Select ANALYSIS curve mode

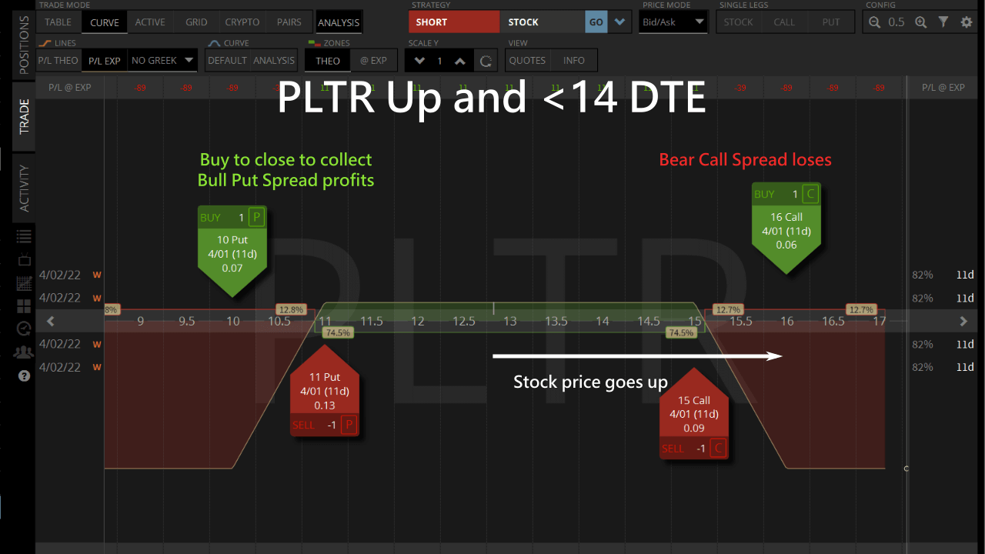[x=274, y=60]
